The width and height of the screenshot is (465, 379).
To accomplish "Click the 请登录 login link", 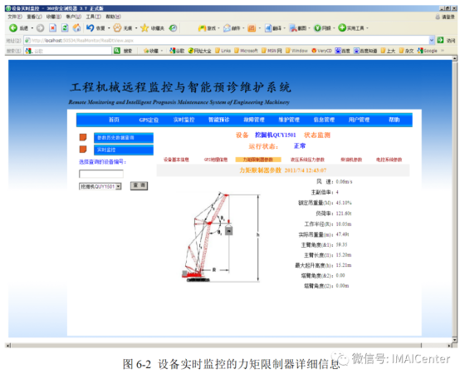I will pyautogui.click(x=445, y=17).
